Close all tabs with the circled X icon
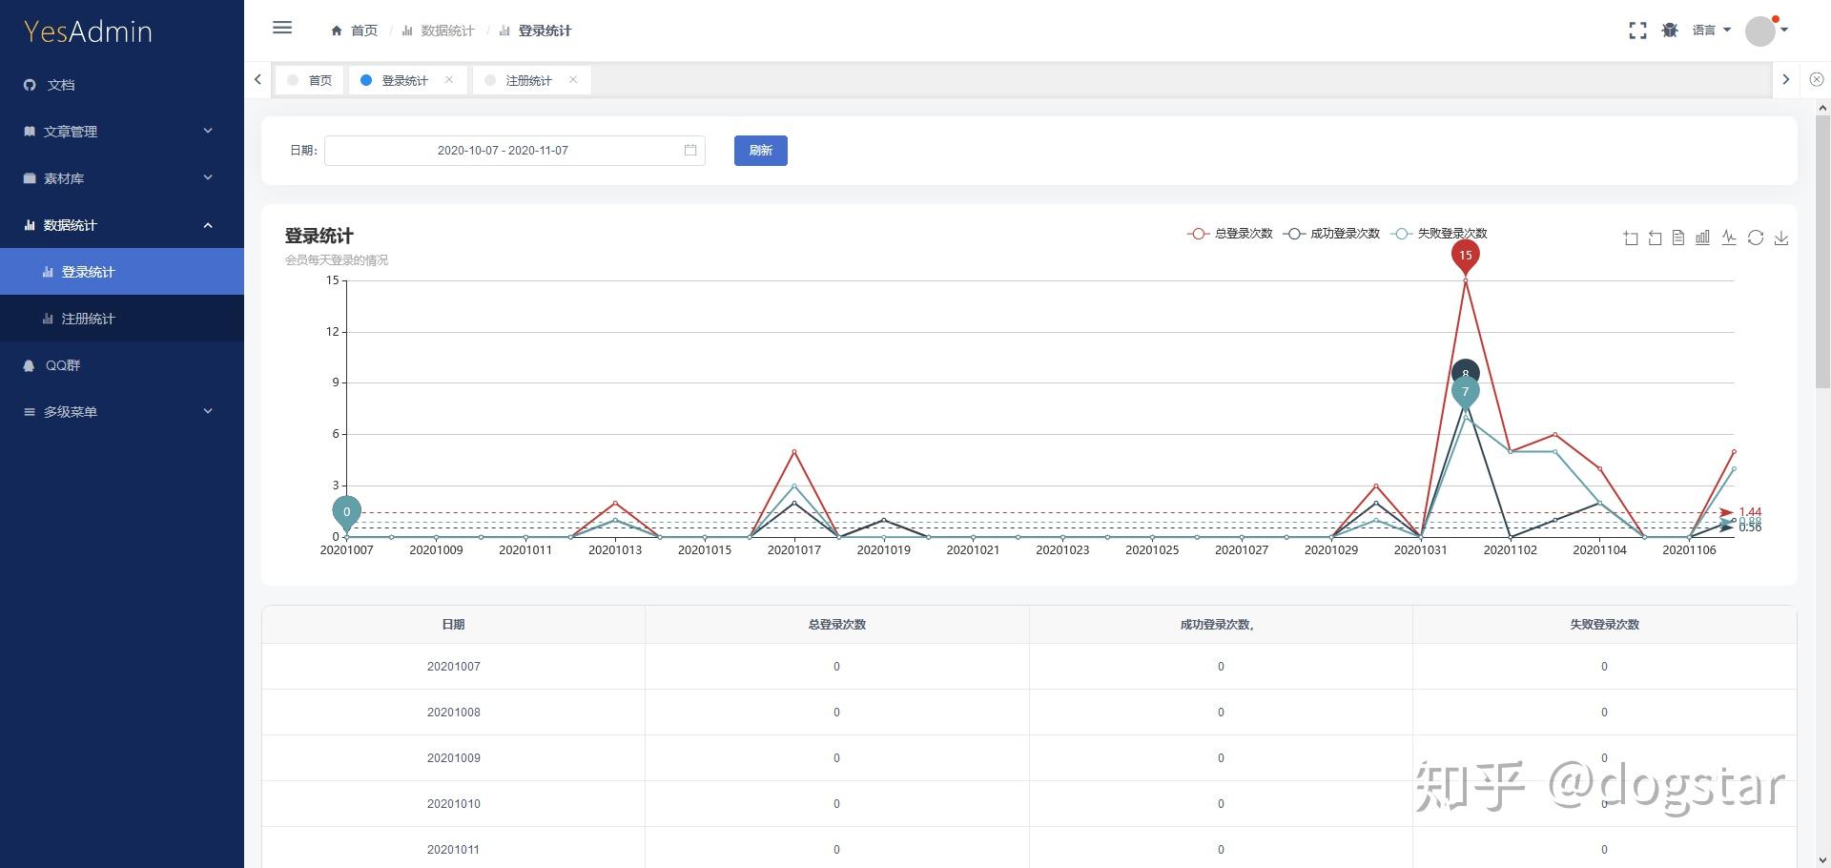The width and height of the screenshot is (1831, 868). tap(1817, 80)
